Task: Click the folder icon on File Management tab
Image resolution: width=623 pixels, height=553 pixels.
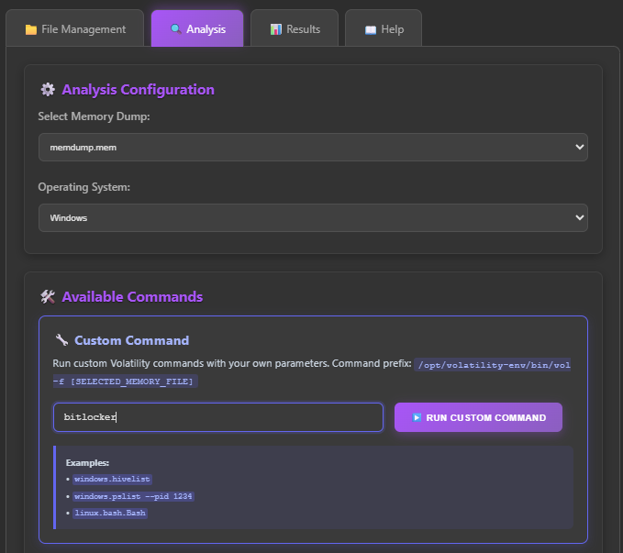Action: coord(31,29)
